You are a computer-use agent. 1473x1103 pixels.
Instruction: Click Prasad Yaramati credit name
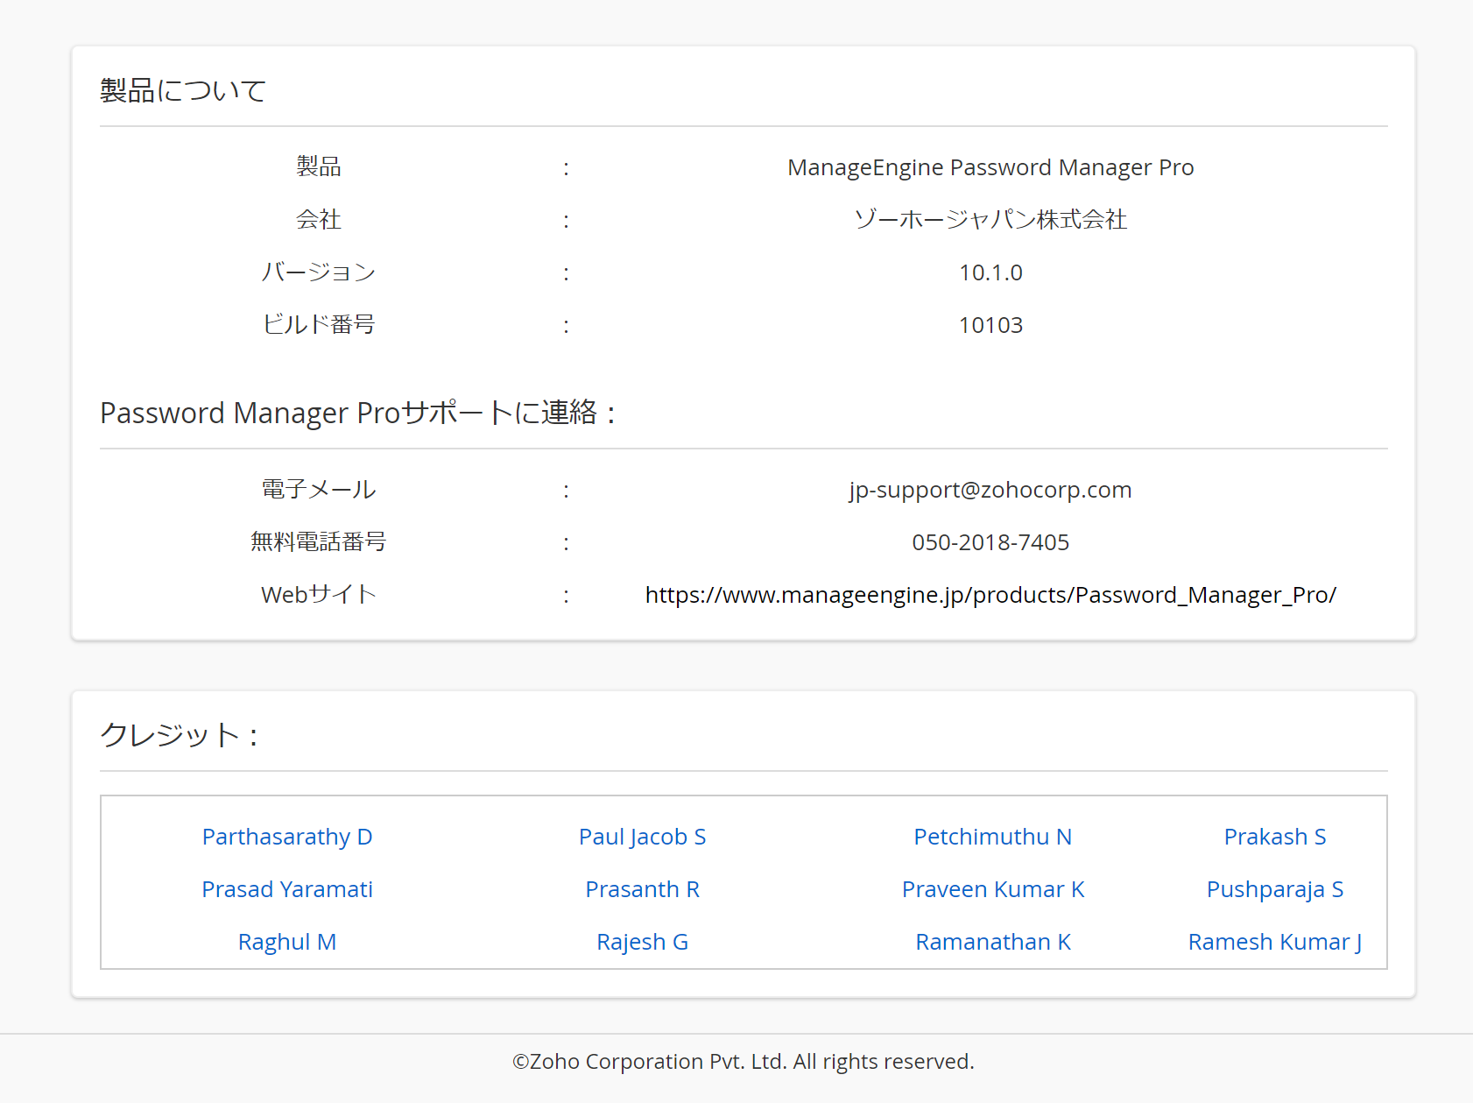tap(287, 889)
